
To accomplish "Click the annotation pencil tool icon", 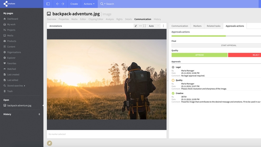I will tap(136, 26).
